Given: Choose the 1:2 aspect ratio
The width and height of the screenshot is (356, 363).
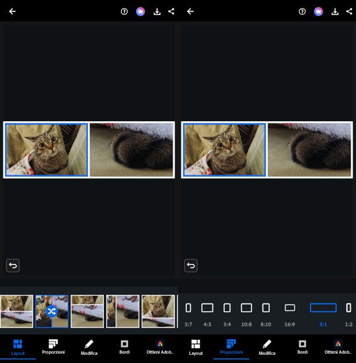Looking at the screenshot, I should point(348,315).
